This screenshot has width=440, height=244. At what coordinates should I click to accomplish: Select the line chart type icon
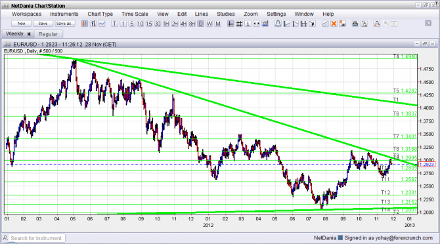[x=102, y=24]
